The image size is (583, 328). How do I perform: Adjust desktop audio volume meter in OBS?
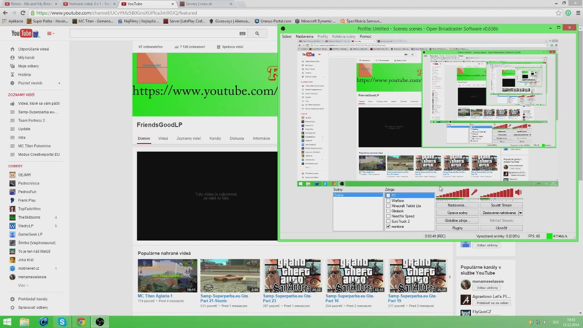point(496,194)
